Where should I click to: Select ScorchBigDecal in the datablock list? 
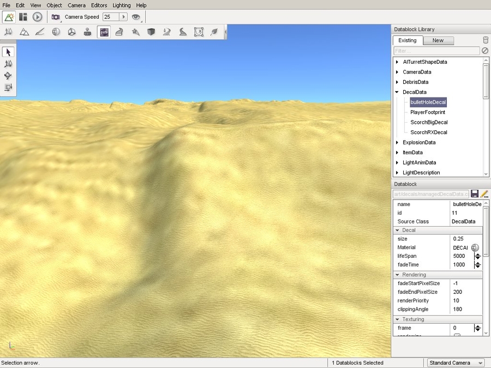pos(429,122)
